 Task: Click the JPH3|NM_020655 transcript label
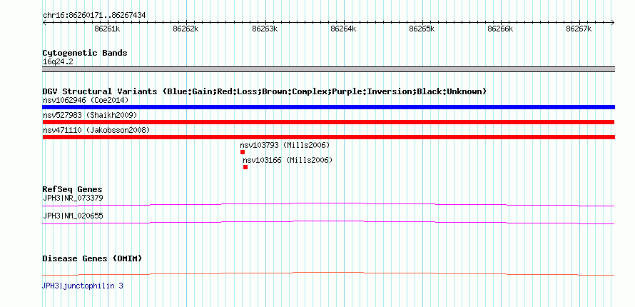(x=73, y=216)
